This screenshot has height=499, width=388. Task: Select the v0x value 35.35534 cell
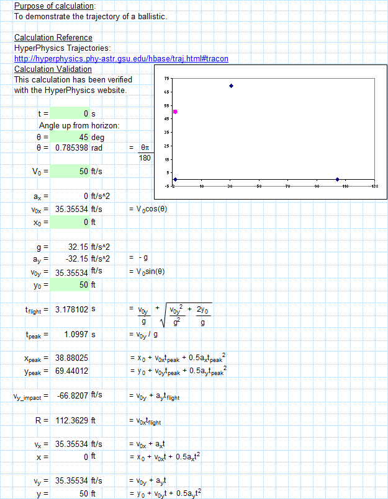point(71,209)
